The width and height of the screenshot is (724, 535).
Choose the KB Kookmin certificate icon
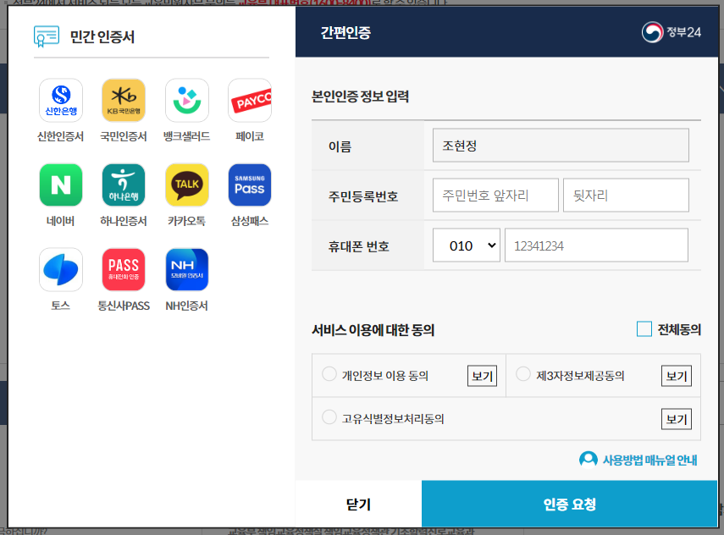124,100
